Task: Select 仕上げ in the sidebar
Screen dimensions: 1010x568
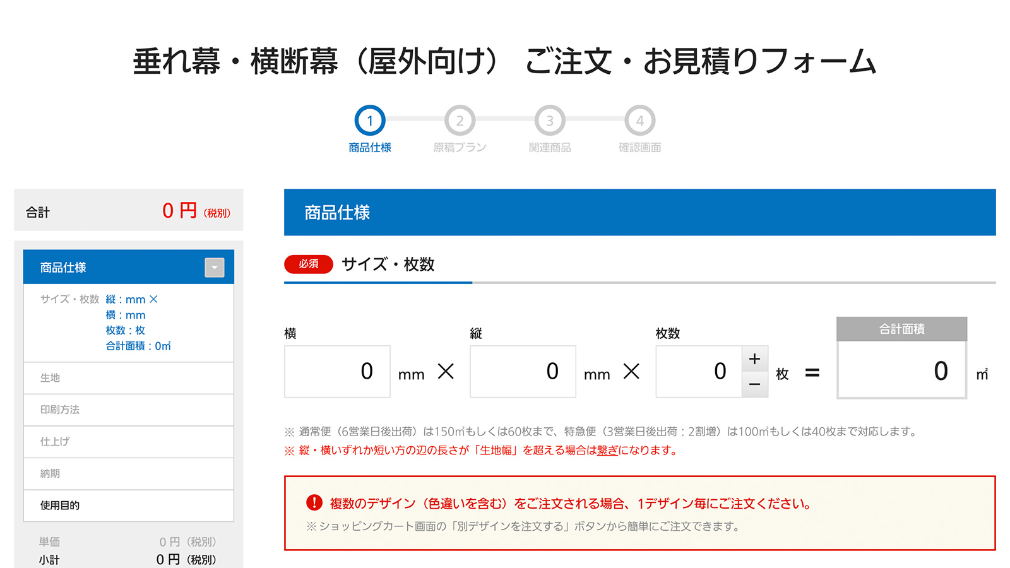Action: [128, 442]
